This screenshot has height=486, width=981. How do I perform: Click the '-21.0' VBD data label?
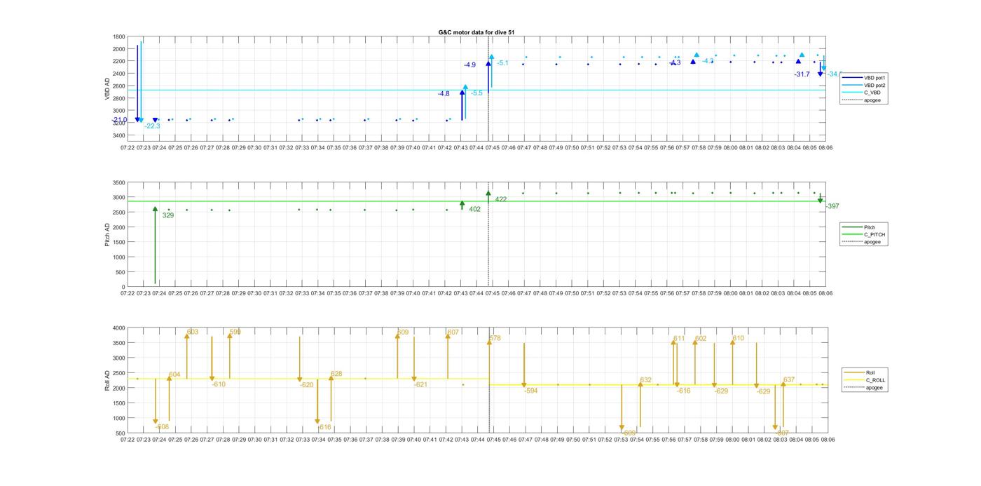coord(119,120)
